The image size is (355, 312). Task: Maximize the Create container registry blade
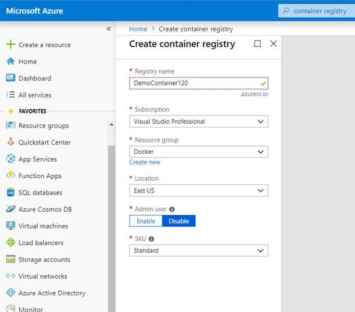(258, 44)
